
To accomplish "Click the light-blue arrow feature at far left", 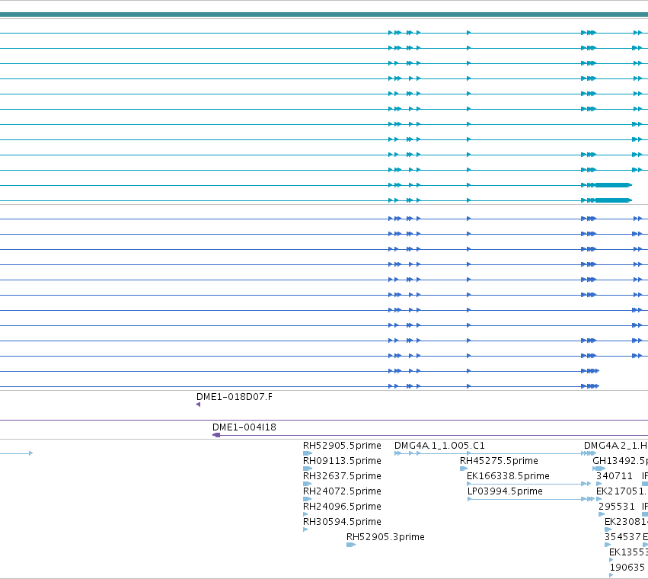I will [x=16, y=454].
